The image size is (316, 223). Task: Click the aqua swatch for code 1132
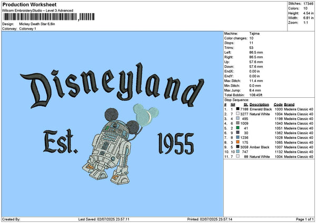click(x=238, y=151)
